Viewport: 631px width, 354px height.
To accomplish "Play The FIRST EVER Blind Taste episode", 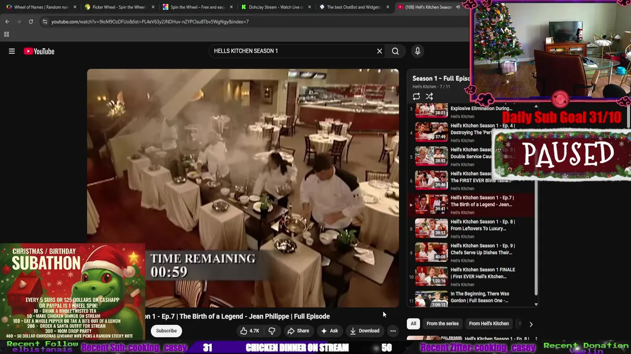I will coord(471,180).
